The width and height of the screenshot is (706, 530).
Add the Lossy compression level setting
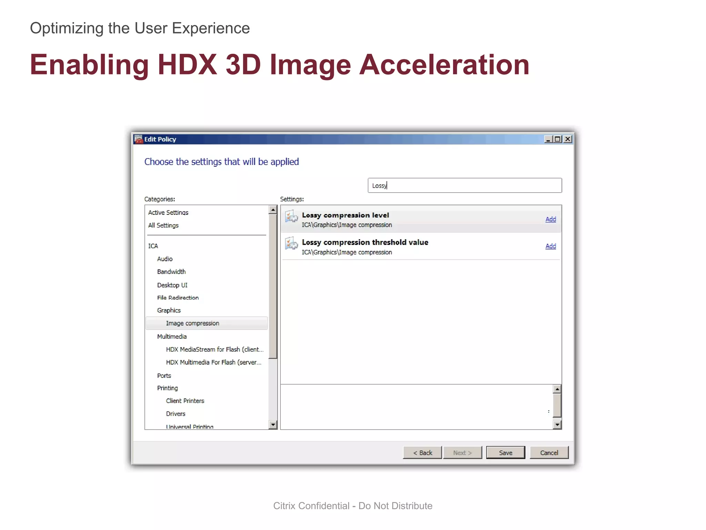551,219
